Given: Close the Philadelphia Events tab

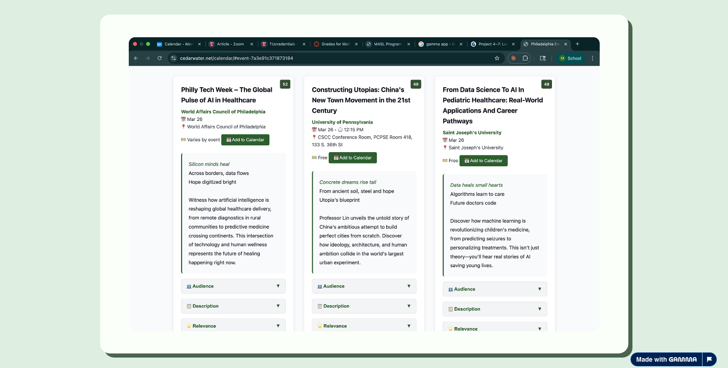Looking at the screenshot, I should click(566, 44).
